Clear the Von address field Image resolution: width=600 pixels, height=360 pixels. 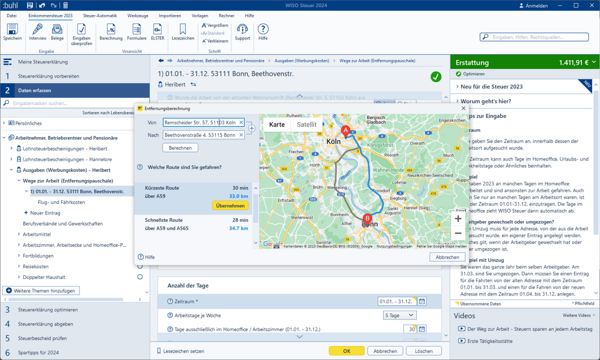(241, 122)
